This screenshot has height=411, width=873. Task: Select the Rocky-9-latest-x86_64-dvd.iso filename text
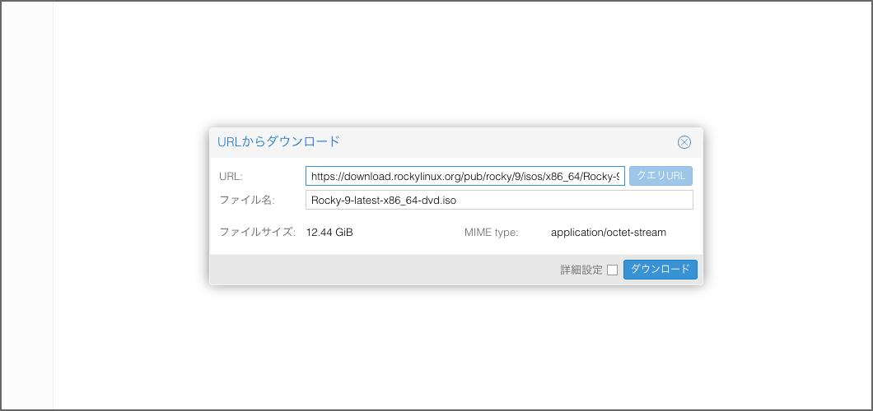[395, 200]
